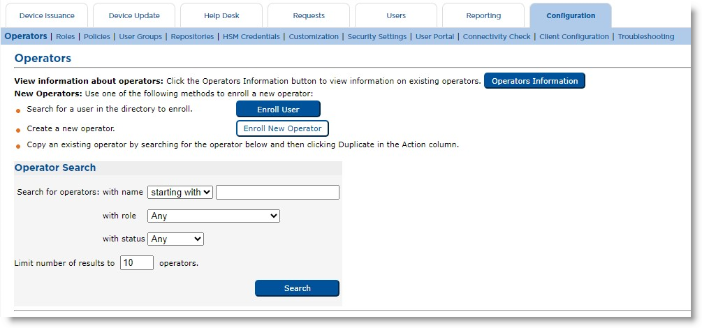This screenshot has height=328, width=702.
Task: Click the Enroll New Operator button
Action: [282, 128]
